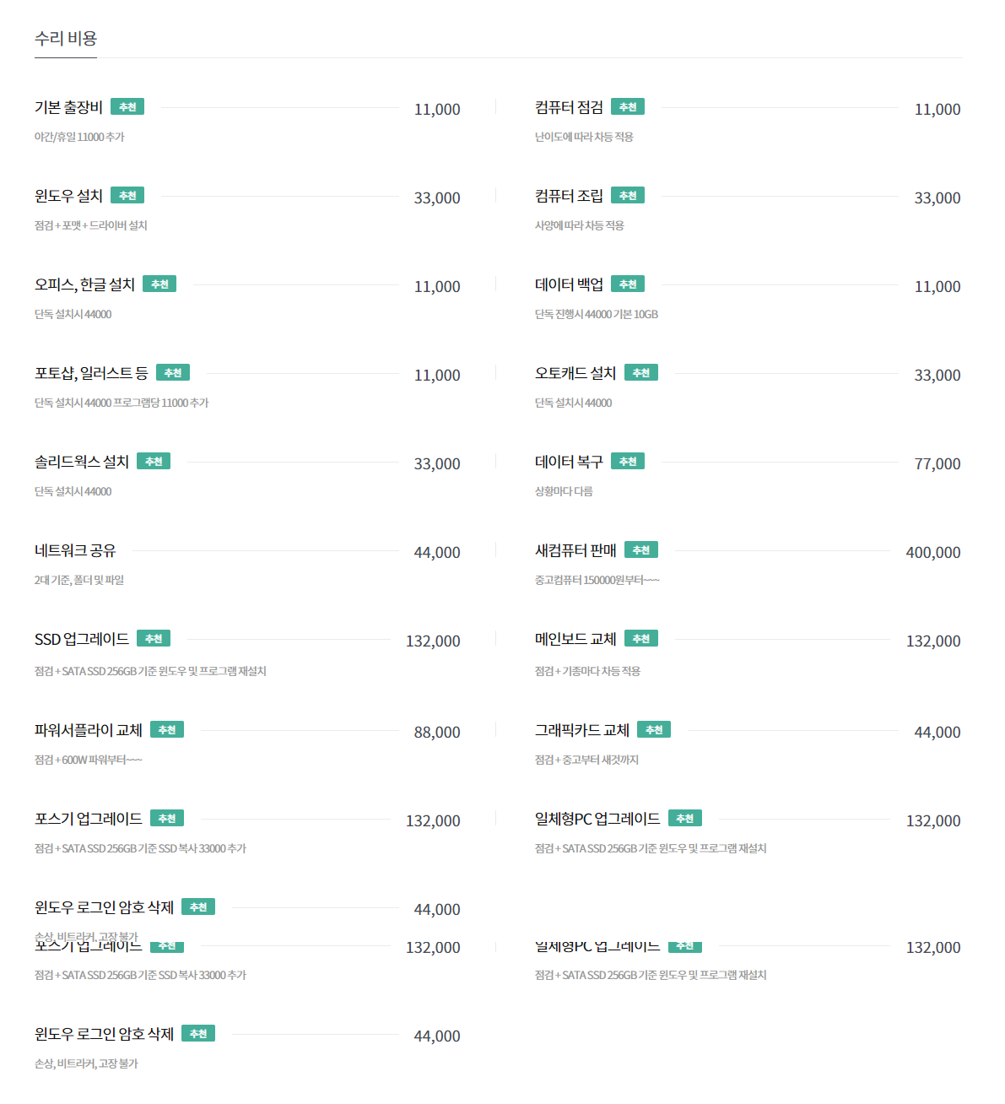The height and width of the screenshot is (1104, 1005).
Task: Select the 포토샵, 일러스트 등 title
Action: [91, 374]
